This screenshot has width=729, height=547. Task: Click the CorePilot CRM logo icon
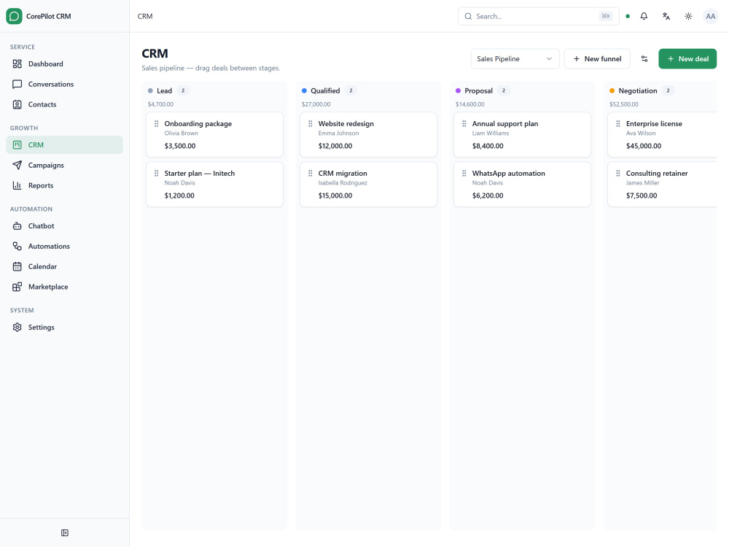click(x=14, y=16)
